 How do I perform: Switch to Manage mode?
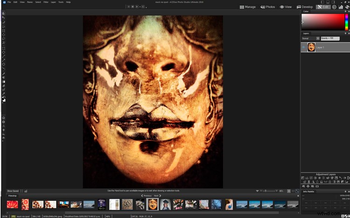248,7
